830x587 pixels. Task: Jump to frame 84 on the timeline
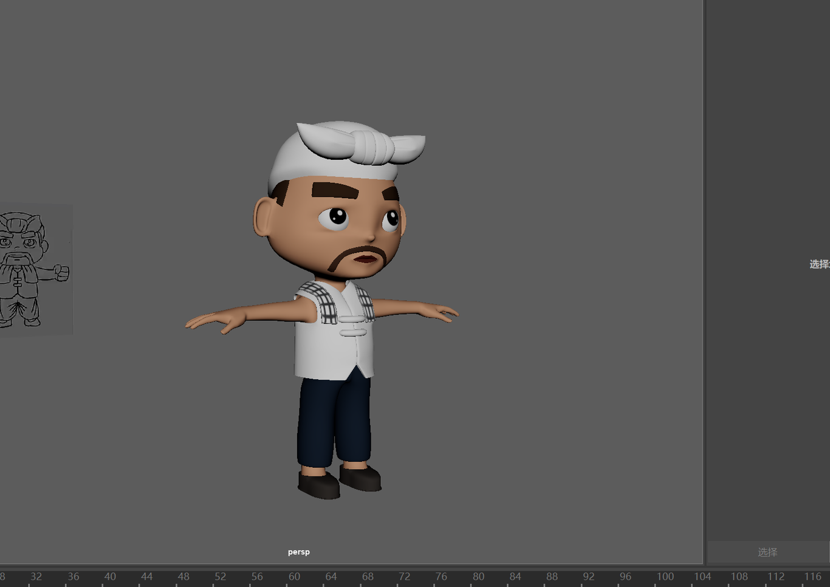(515, 576)
